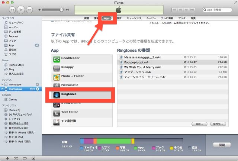Click inside the App search field
Viewport: 238px width, 161px height.
(217, 10)
